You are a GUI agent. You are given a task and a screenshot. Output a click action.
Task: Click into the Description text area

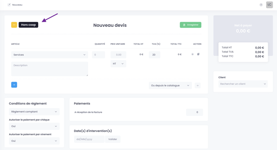(x=50, y=69)
